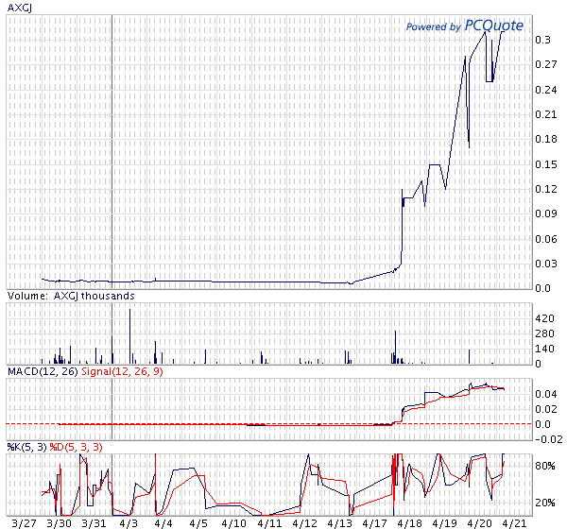The width and height of the screenshot is (567, 529).
Task: Click the Signal(12, 26, 9) legend label
Action: 122,371
